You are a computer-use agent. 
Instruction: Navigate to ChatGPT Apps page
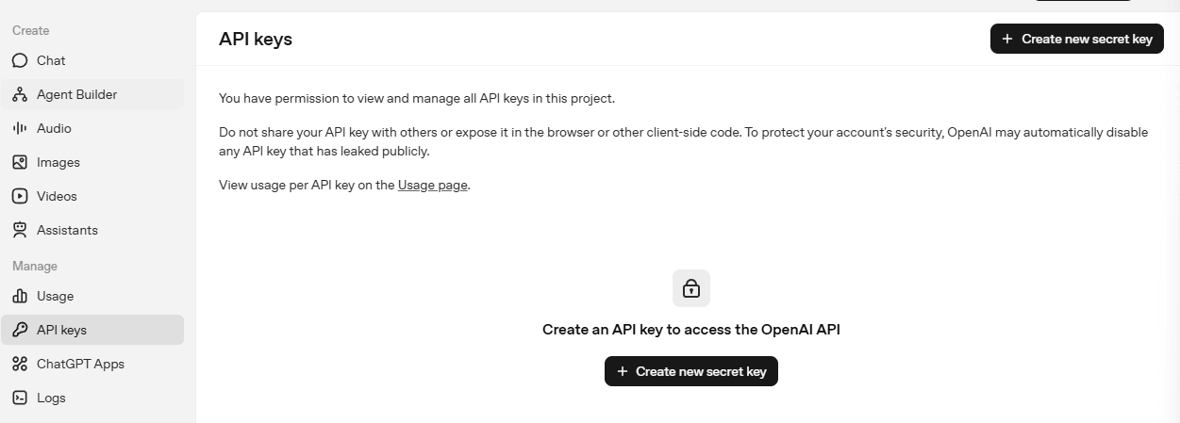(80, 364)
